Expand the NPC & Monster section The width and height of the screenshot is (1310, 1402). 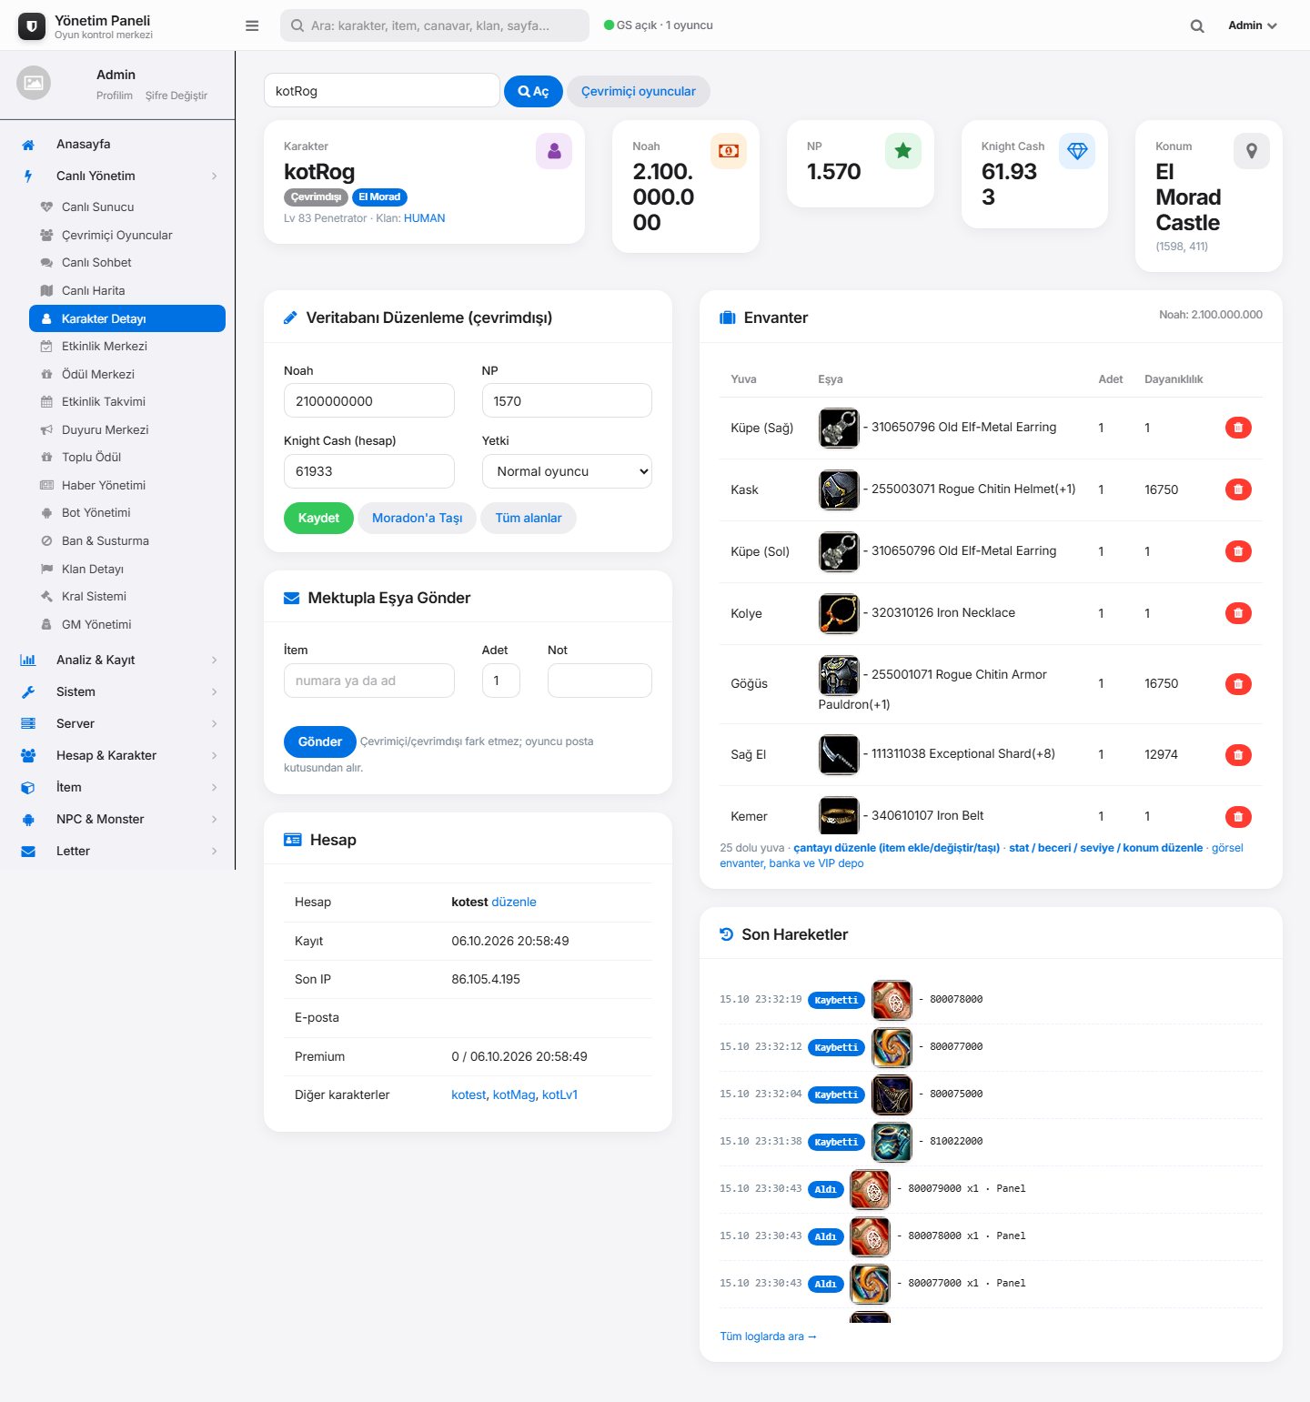(118, 819)
